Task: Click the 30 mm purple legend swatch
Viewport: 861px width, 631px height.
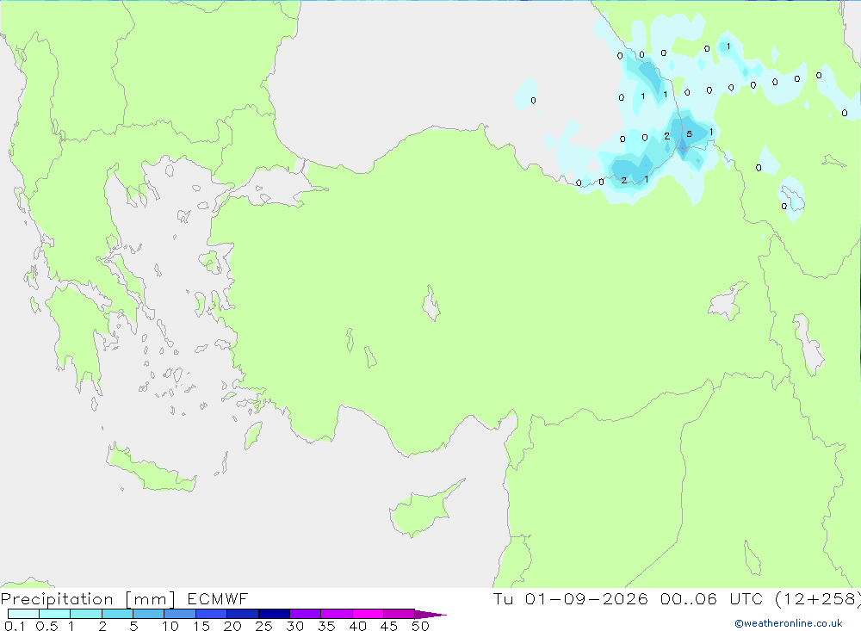Action: tap(305, 614)
